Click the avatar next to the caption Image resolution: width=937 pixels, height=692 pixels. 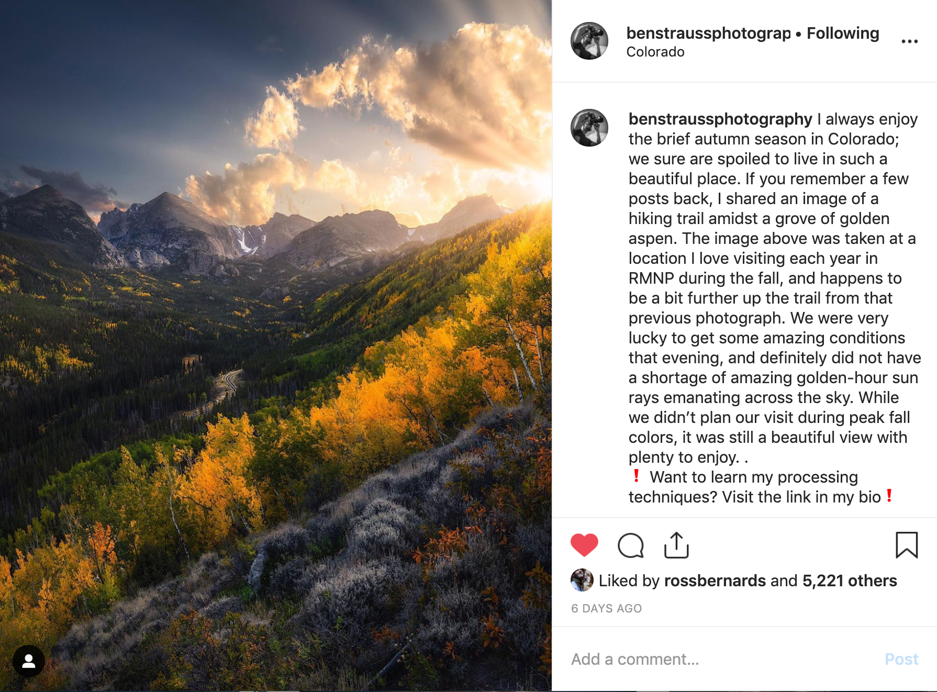pos(589,127)
